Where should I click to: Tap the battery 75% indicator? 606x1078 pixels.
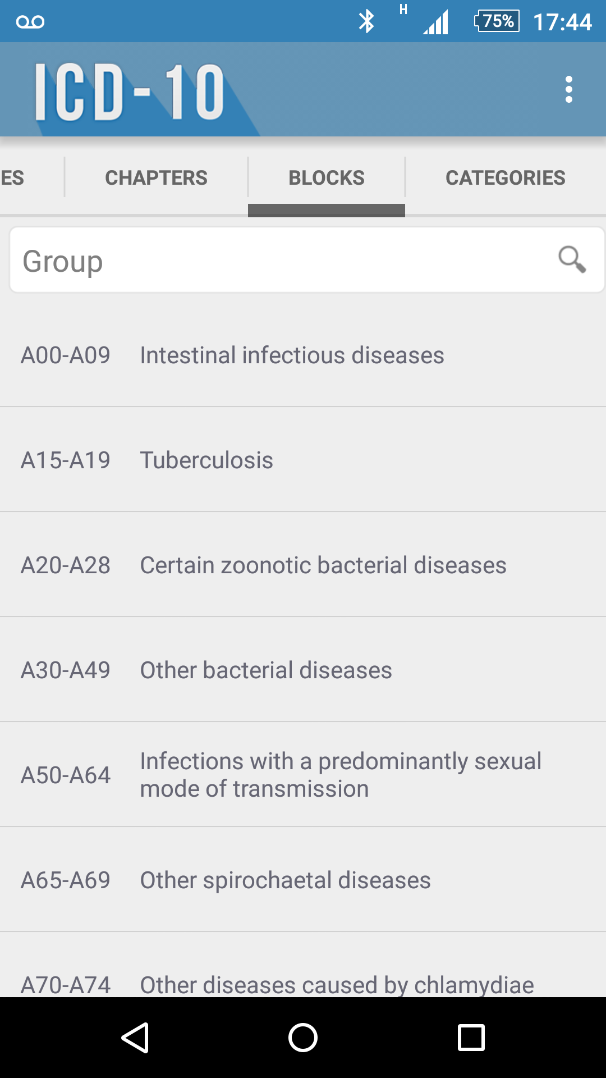coord(497,21)
